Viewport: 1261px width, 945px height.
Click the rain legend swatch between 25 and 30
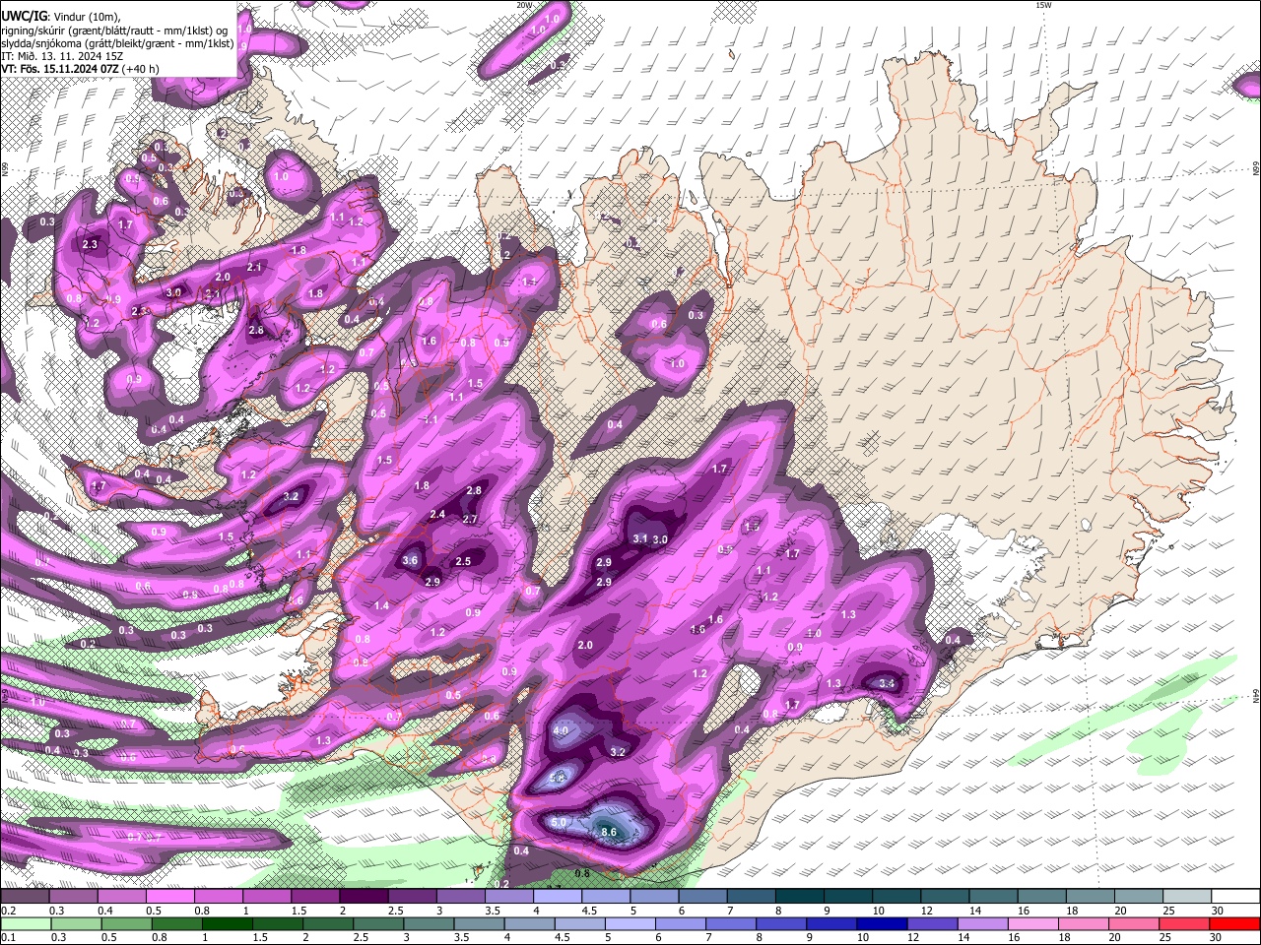pyautogui.click(x=1185, y=924)
